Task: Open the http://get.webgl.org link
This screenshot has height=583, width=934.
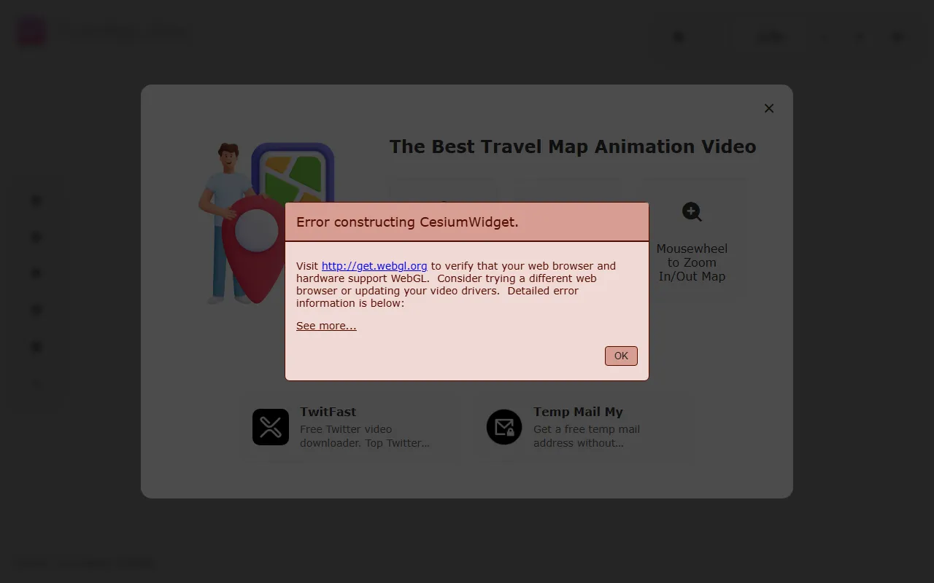Action: click(374, 266)
